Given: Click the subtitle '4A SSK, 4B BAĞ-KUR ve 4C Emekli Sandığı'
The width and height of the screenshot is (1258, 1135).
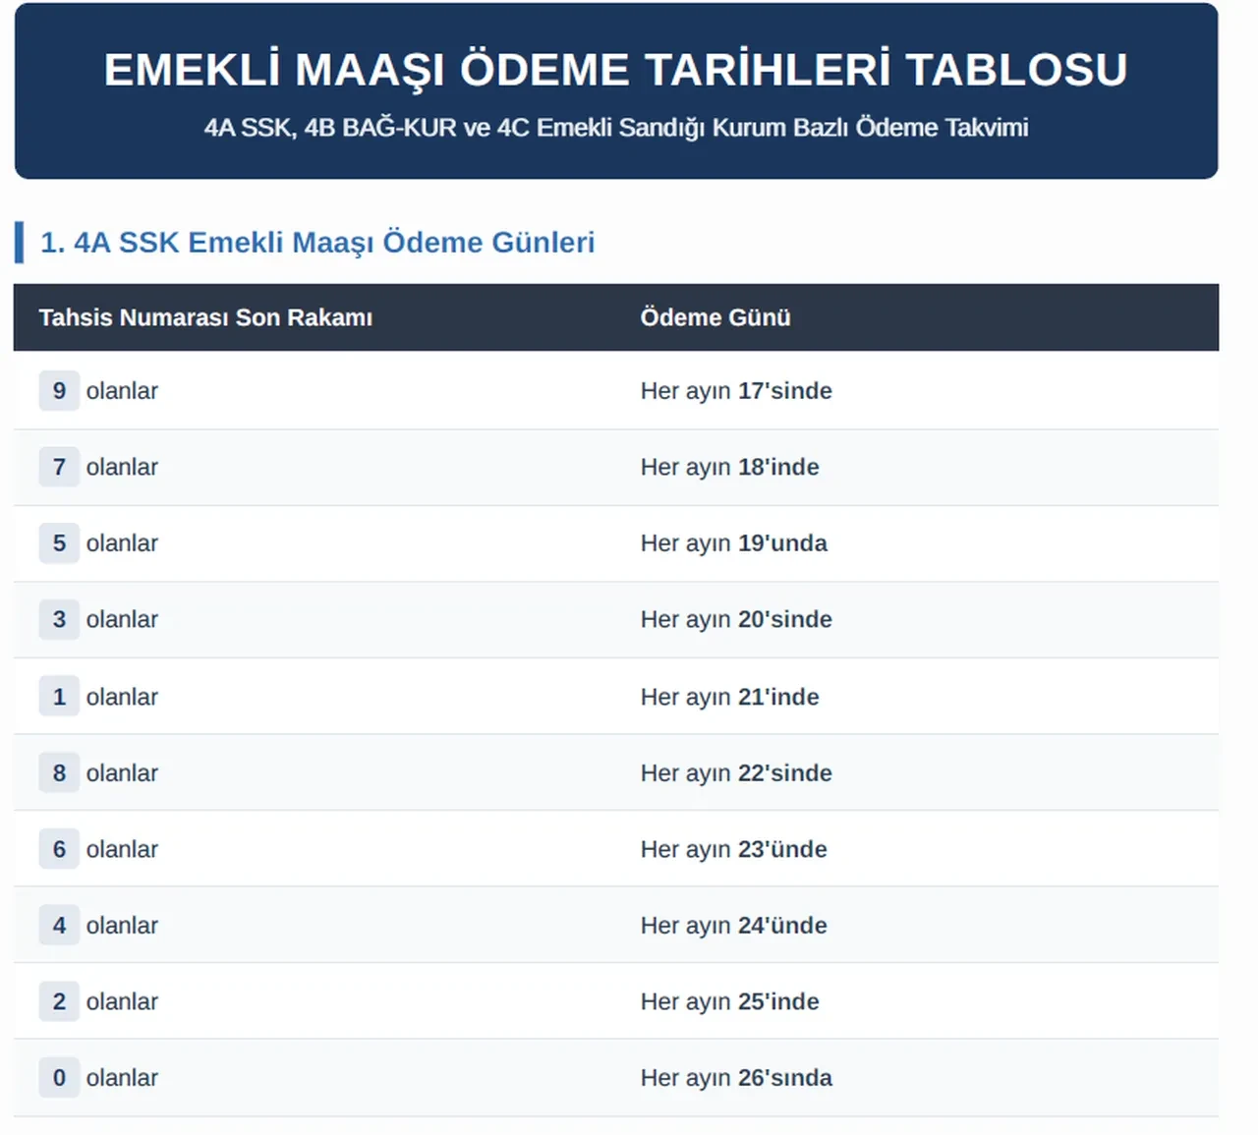Looking at the screenshot, I should [456, 128].
